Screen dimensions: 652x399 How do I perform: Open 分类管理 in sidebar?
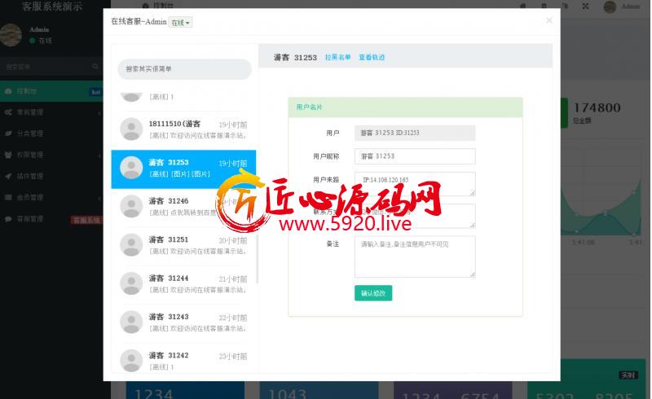point(51,134)
